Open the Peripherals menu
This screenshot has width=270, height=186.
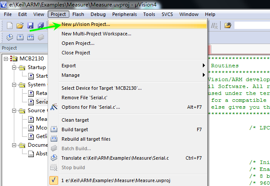click(x=124, y=14)
